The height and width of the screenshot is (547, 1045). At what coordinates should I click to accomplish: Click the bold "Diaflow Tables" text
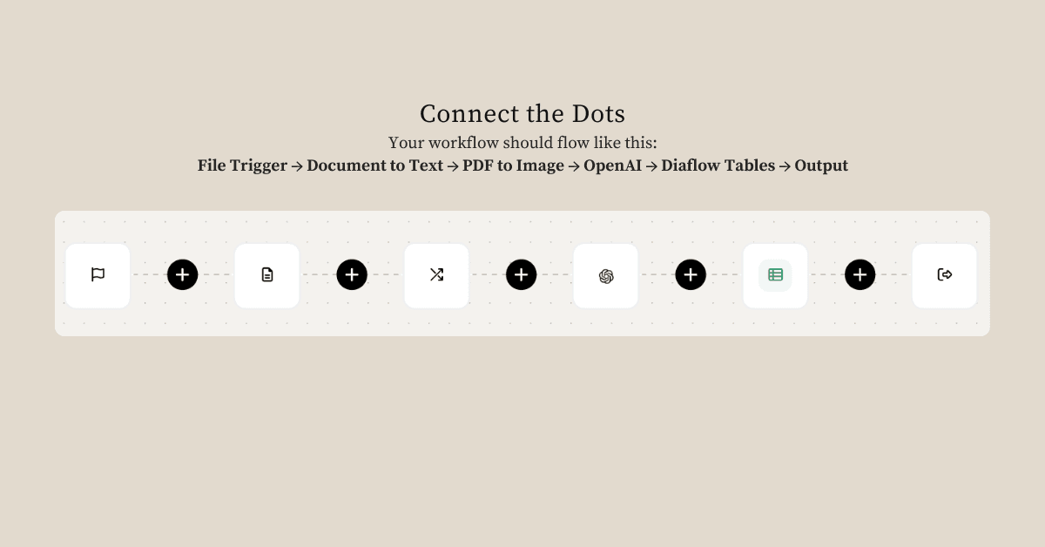click(x=718, y=165)
